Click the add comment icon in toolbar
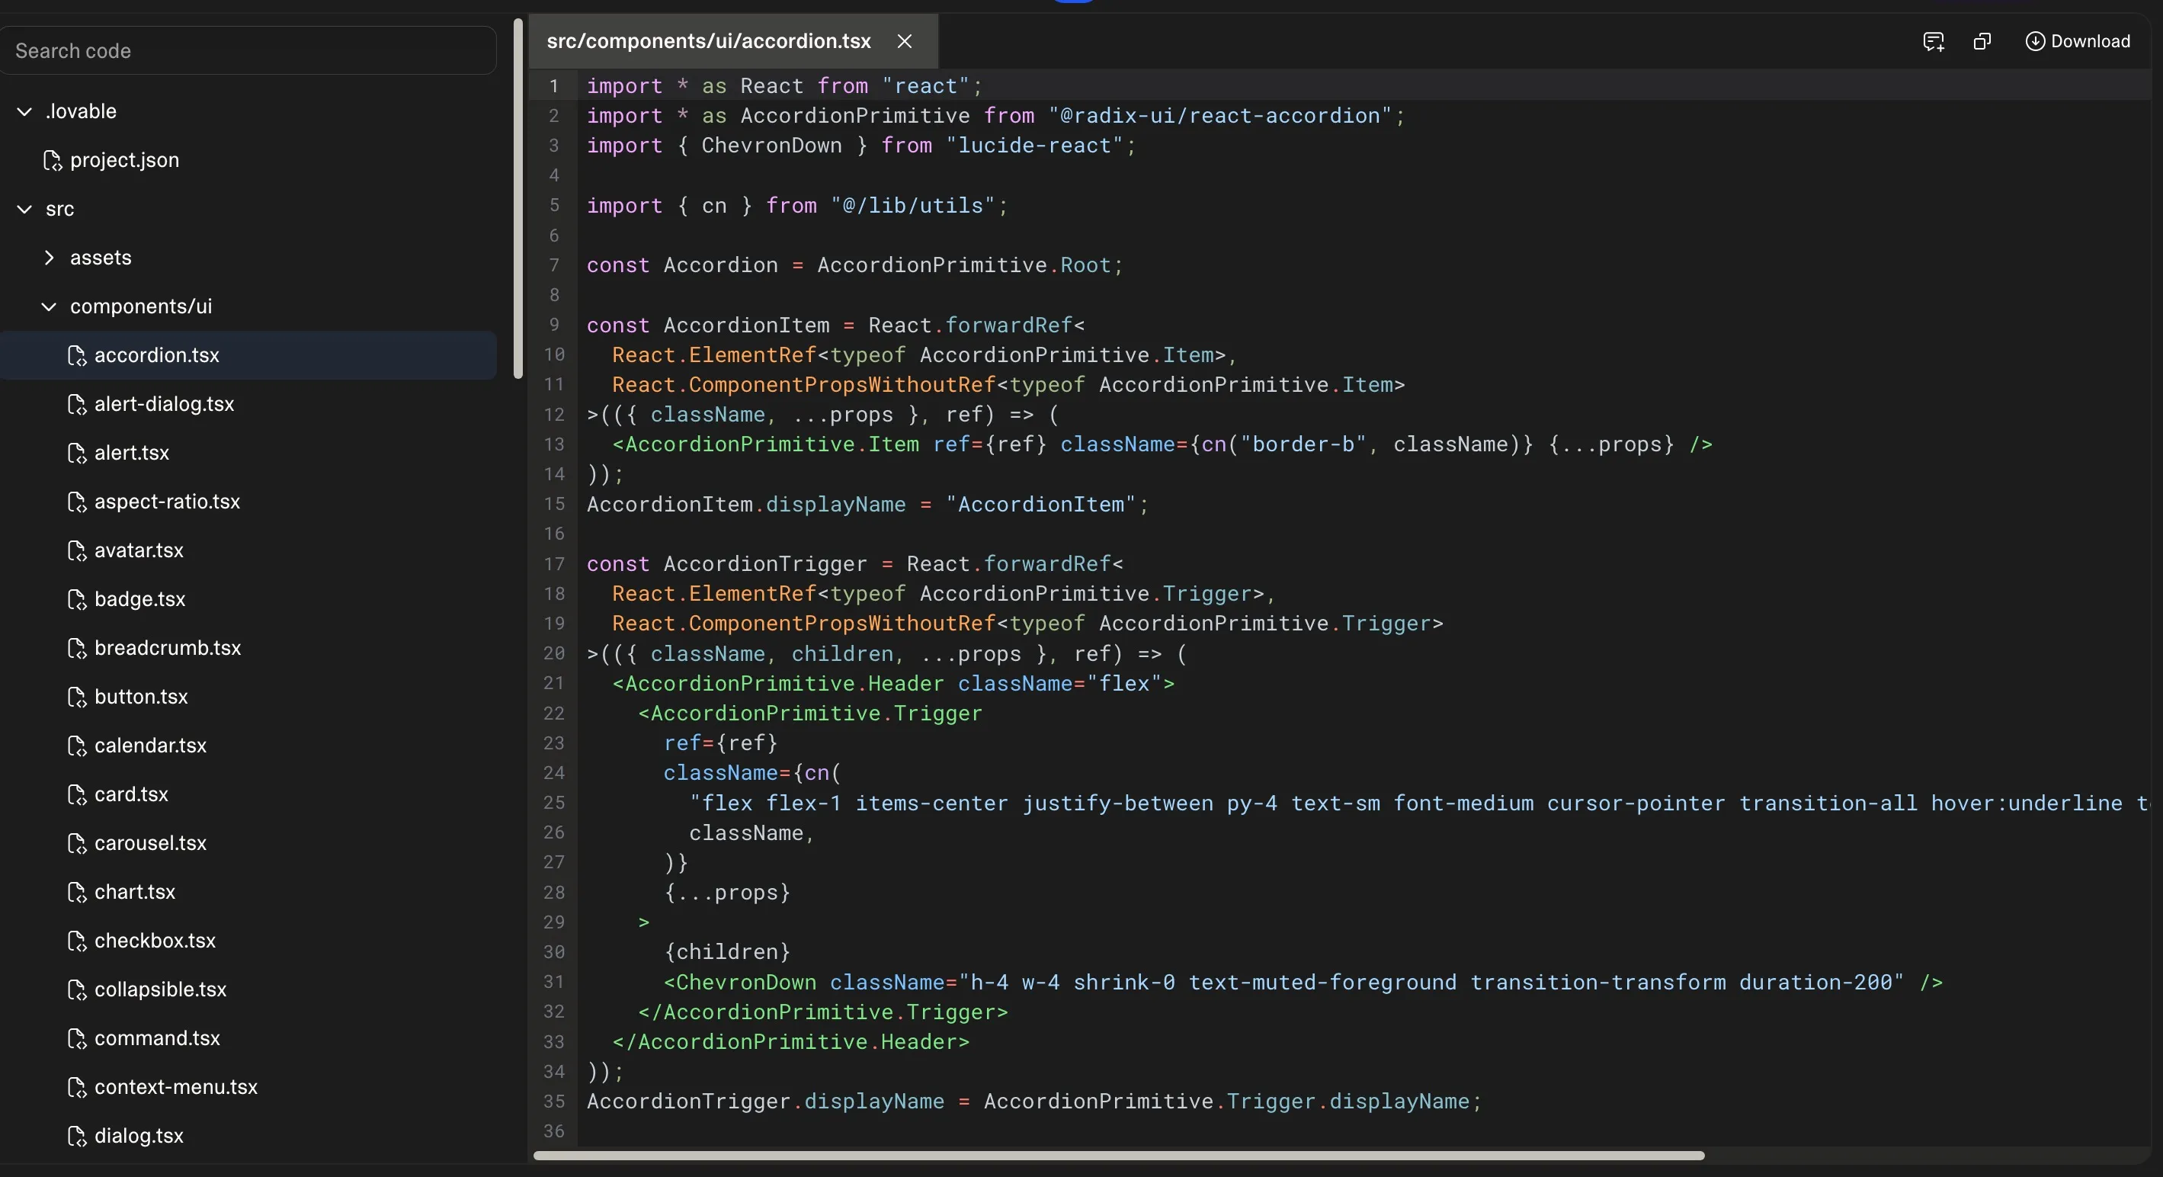 (1934, 41)
